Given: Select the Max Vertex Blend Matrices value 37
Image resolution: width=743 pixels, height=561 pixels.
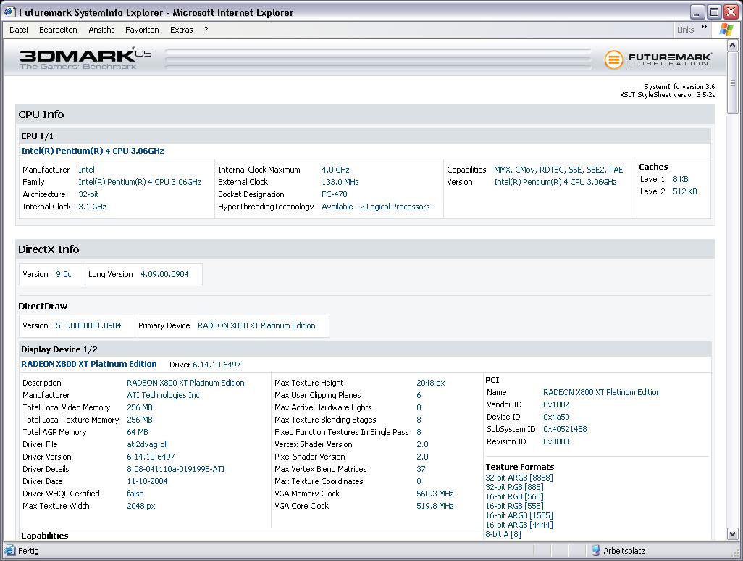Looking at the screenshot, I should 421,469.
